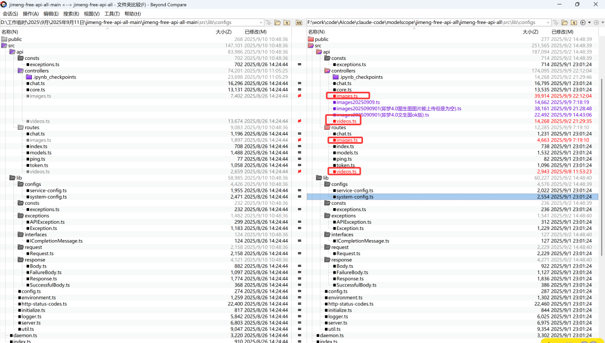Open the 操作(A) menu
Viewport: 605px width, 343px height.
(x=31, y=13)
